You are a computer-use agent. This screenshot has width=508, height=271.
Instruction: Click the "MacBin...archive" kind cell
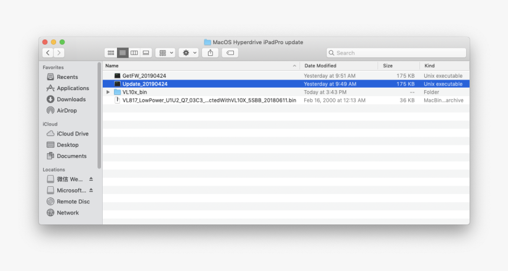coord(444,100)
